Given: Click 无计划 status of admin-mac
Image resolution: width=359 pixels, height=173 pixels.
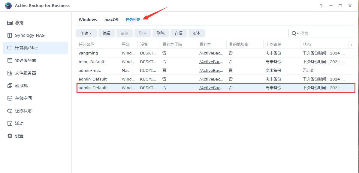Looking at the screenshot, I should point(308,70).
